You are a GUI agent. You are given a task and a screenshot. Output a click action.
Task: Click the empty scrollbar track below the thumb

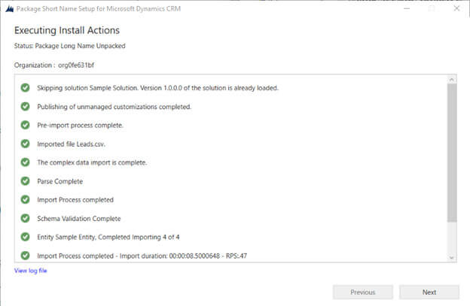pos(452,238)
